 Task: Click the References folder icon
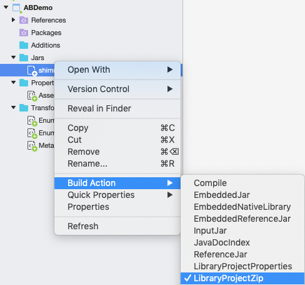[x=24, y=20]
